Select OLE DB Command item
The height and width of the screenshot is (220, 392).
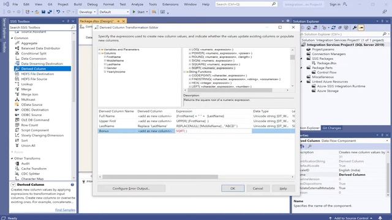tap(35, 120)
